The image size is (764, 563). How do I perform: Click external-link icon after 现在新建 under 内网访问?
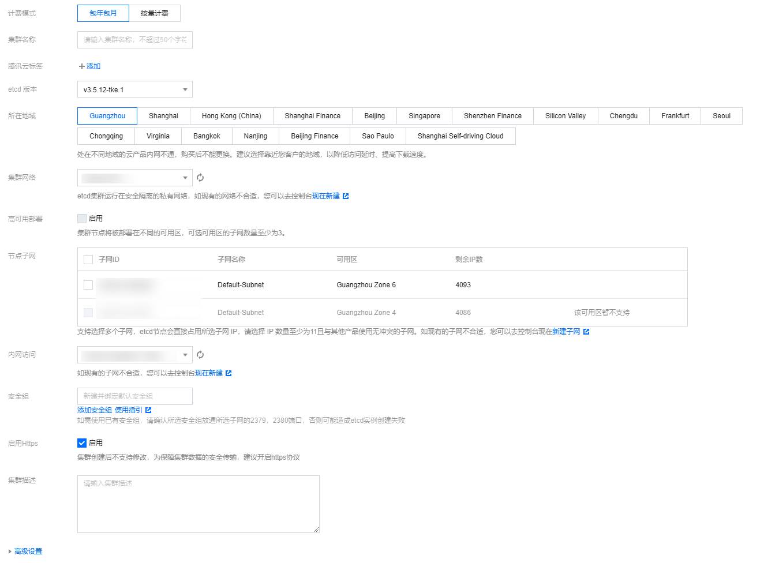(x=229, y=373)
